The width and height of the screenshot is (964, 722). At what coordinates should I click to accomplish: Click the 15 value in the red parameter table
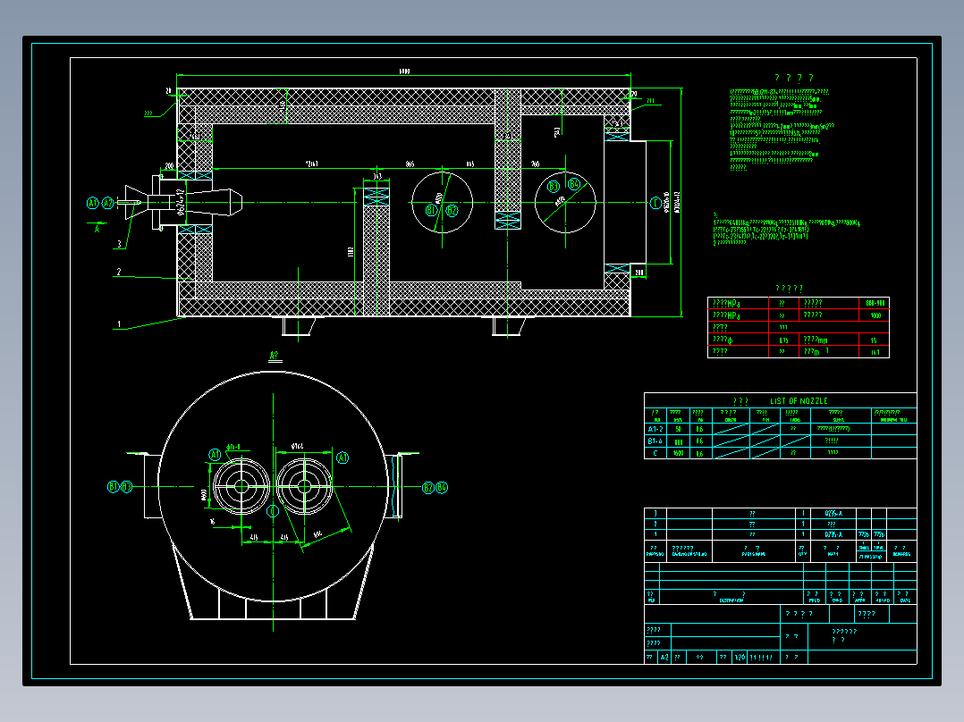coord(874,340)
